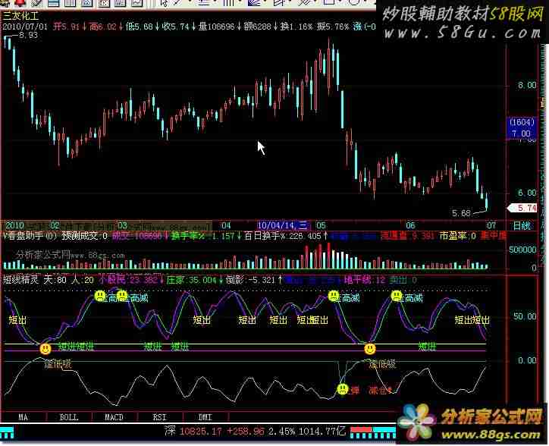Click the 市盈率:0 readout
This screenshot has width=549, height=446.
[x=457, y=236]
